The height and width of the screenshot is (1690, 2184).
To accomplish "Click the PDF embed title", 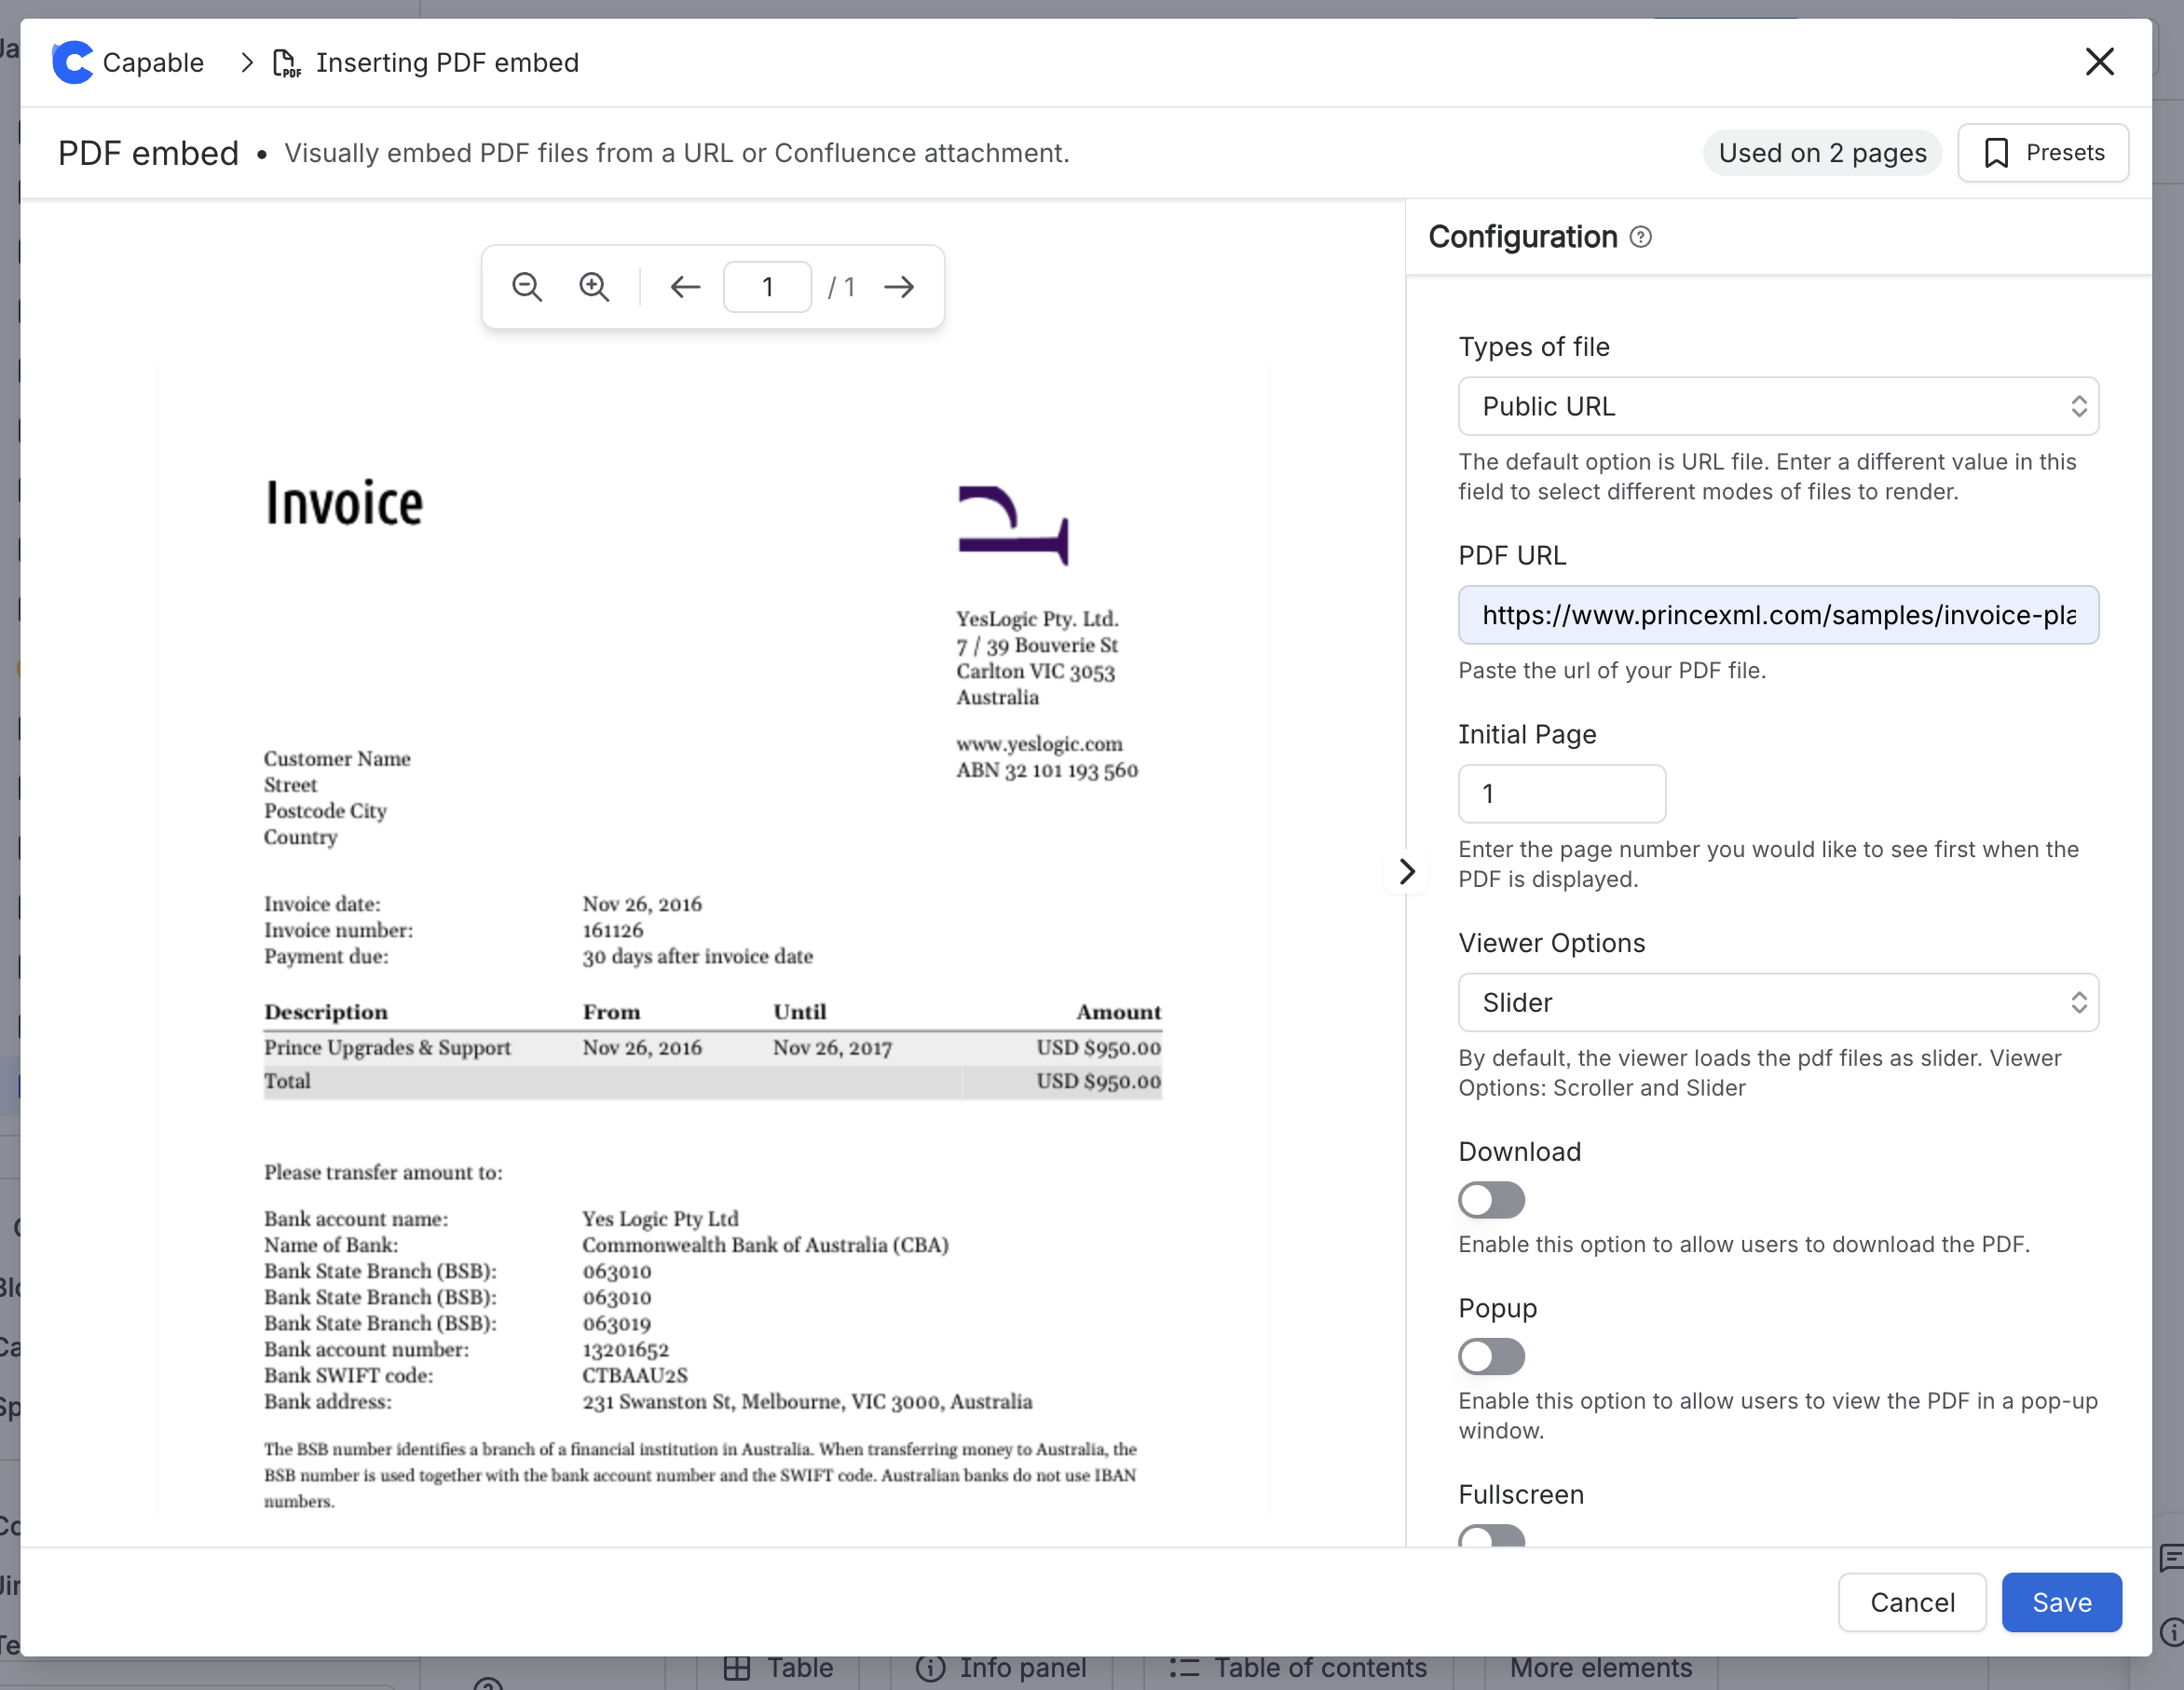I will tap(148, 153).
